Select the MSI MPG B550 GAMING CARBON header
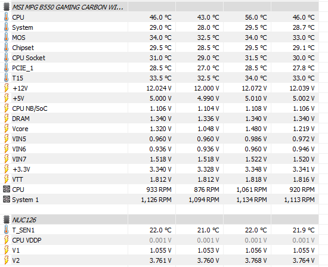This screenshot has width=328, height=267. [68, 7]
